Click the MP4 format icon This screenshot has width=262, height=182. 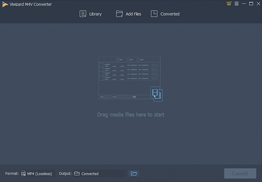coord(24,174)
